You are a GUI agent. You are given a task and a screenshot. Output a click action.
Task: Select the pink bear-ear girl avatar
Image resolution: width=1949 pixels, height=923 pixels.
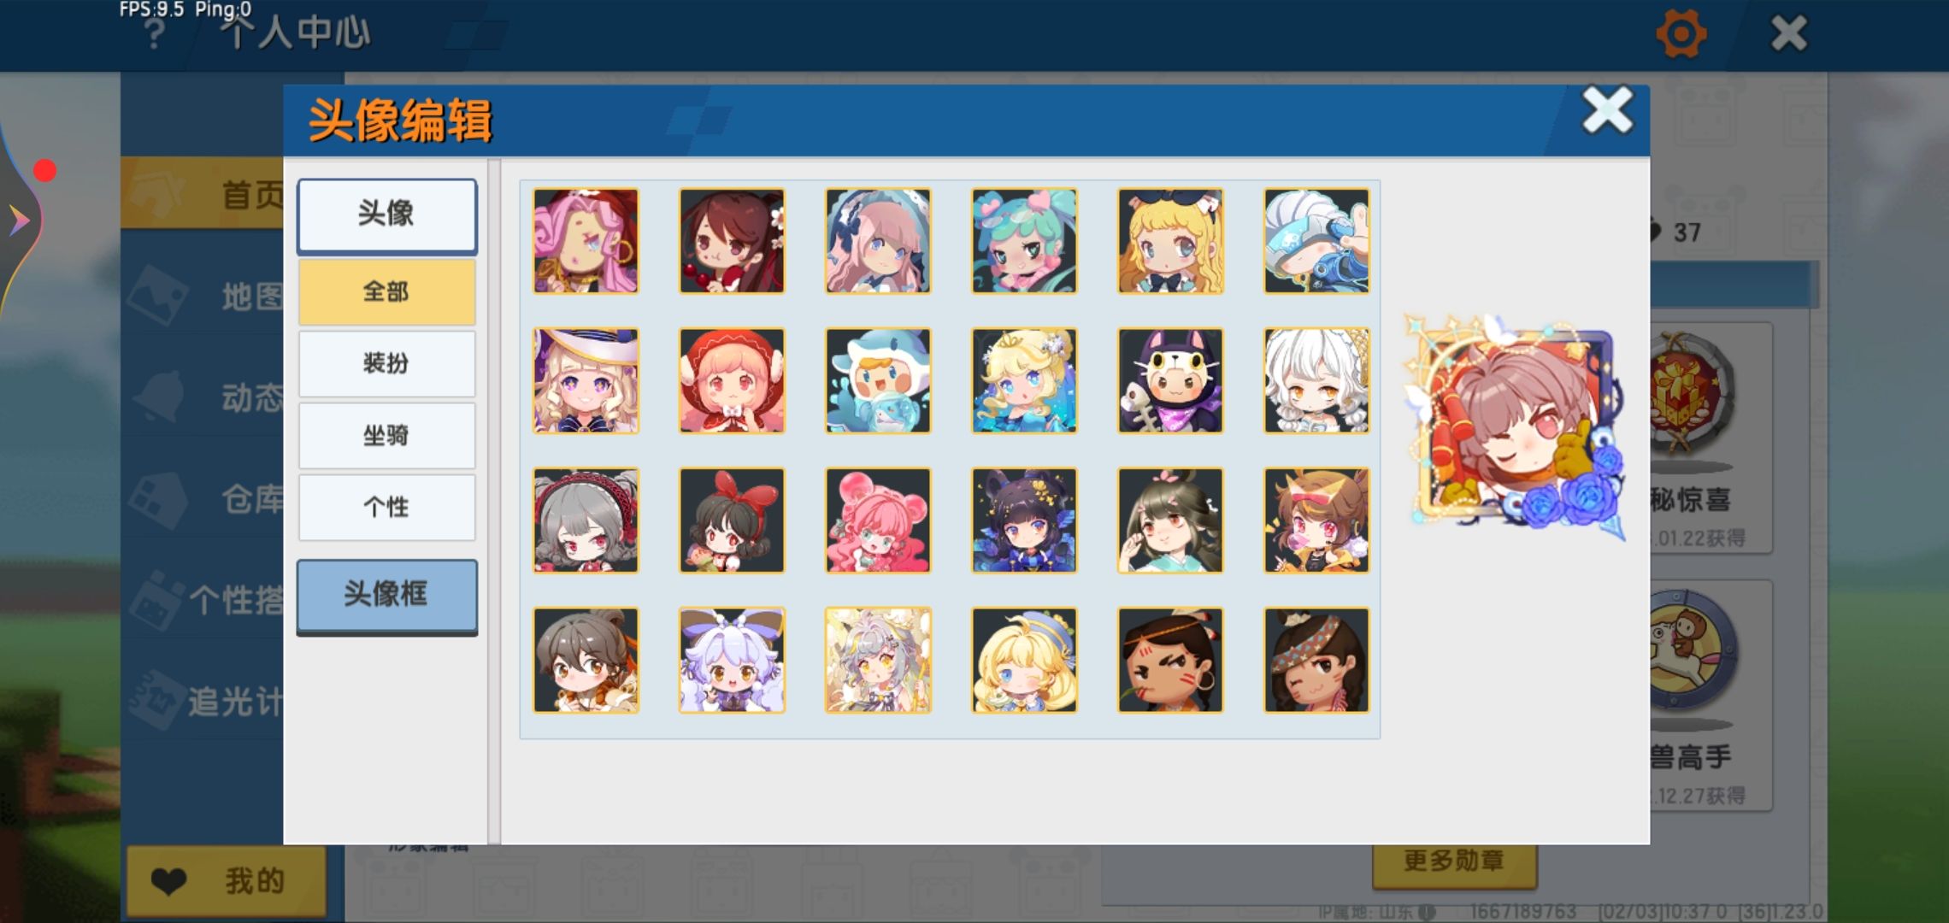(x=878, y=520)
